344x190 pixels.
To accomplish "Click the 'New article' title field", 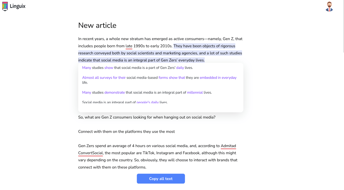I will 97,26.
